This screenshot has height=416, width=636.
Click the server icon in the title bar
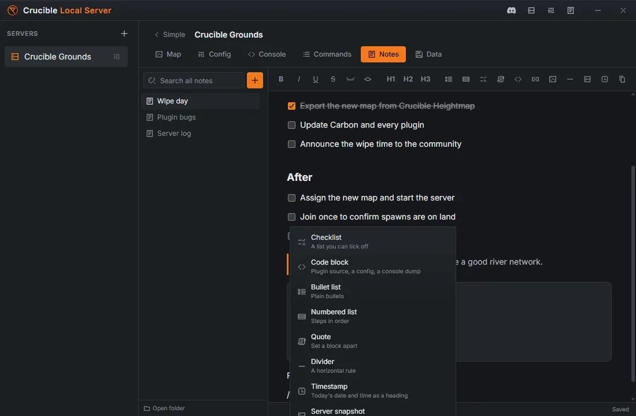coord(531,10)
